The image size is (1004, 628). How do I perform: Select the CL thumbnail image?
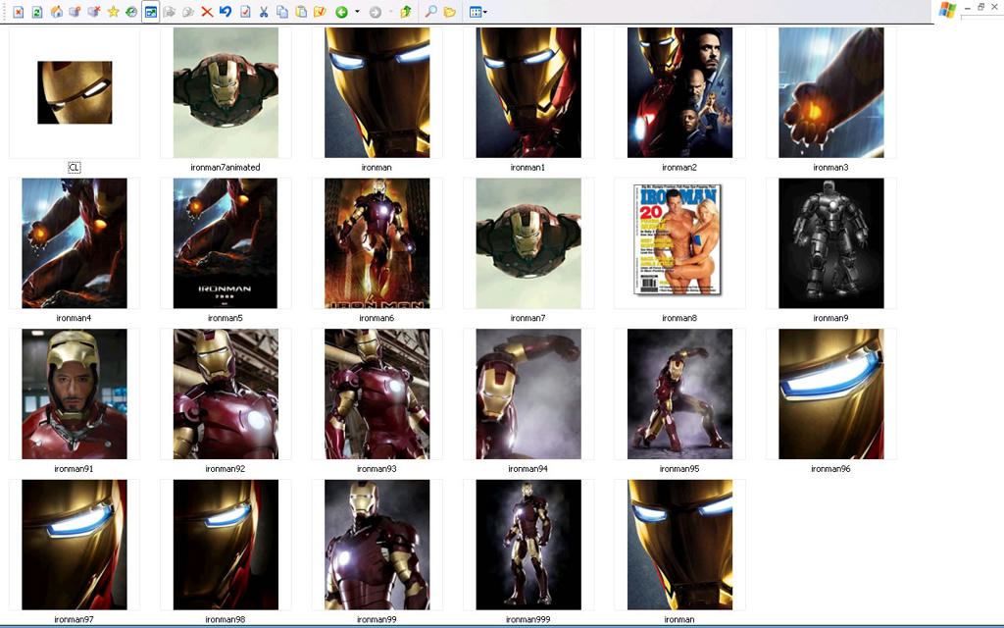click(75, 92)
